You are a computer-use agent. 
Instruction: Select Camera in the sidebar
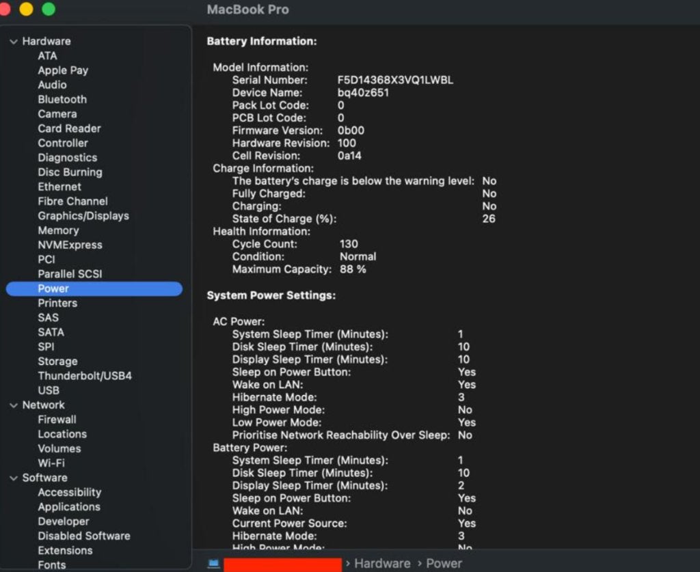click(x=57, y=114)
